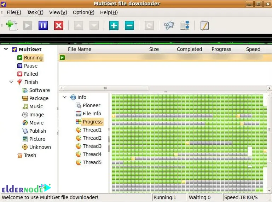Collapse the MultiGet root tree node
272x202 pixels.
point(6,49)
